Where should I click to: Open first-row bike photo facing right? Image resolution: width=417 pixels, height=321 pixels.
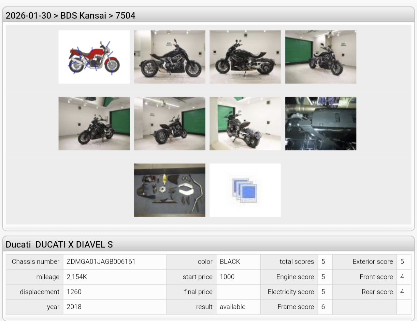tap(169, 57)
